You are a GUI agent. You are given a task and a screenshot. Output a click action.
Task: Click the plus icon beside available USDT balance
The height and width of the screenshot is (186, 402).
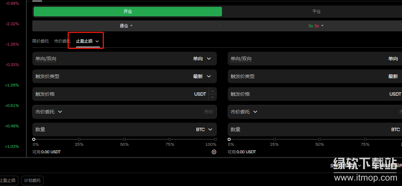214,152
